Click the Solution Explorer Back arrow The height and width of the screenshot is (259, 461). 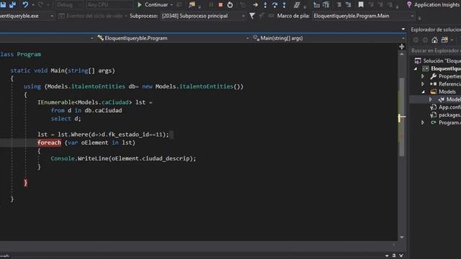416,40
